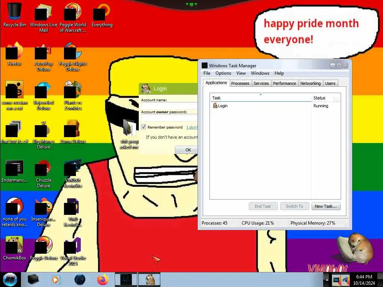This screenshot has width=383, height=287.
Task: Open the File menu in Task Manager
Action: 206,73
